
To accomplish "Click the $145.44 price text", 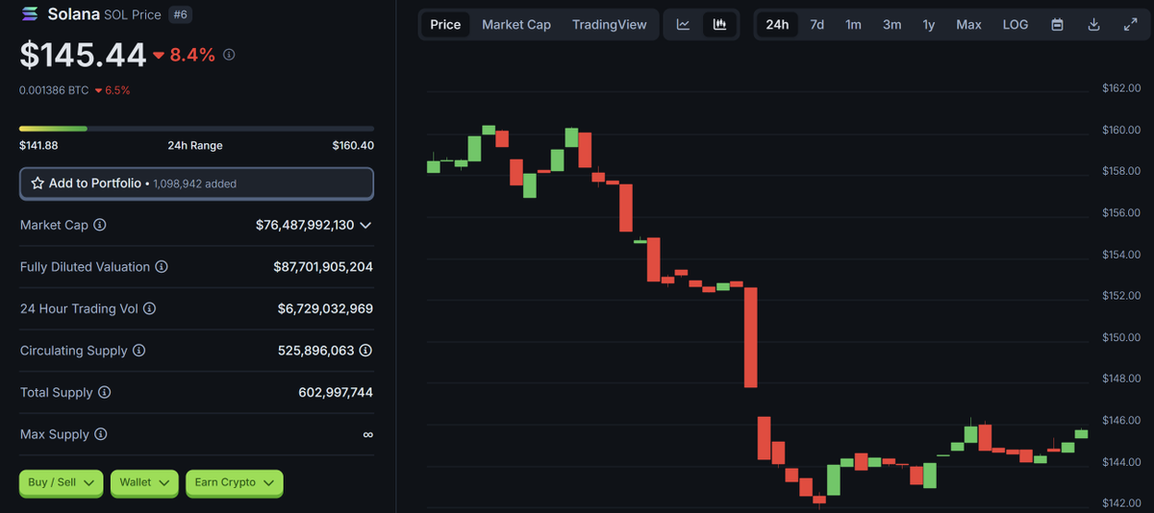I will pos(83,56).
